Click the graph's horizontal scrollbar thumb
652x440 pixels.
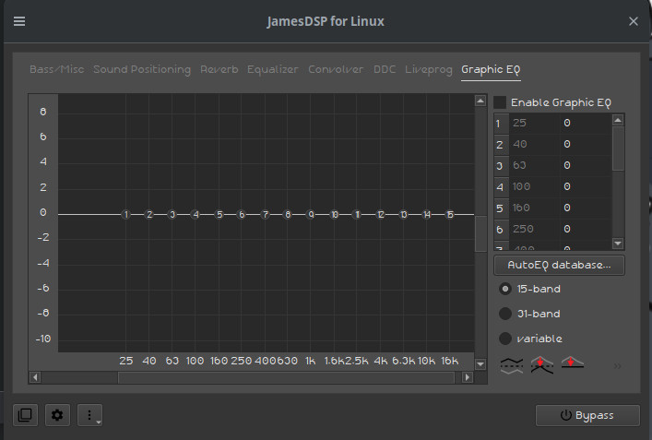point(286,377)
